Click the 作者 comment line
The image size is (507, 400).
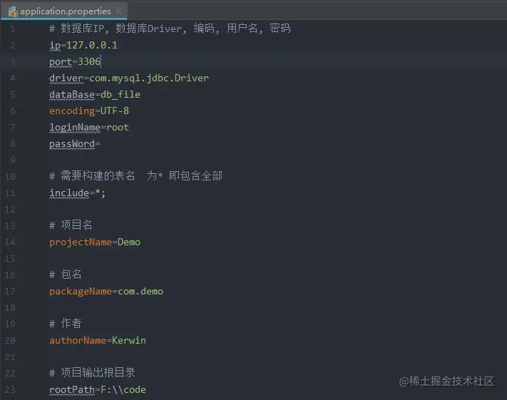[66, 324]
